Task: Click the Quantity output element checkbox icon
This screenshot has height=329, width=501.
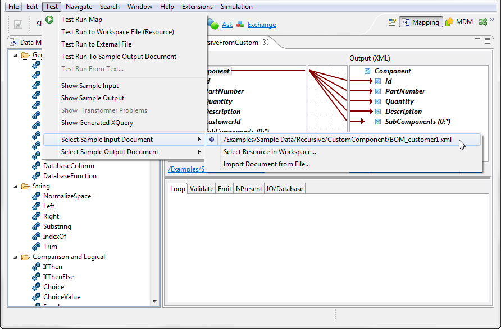Action: [377, 101]
